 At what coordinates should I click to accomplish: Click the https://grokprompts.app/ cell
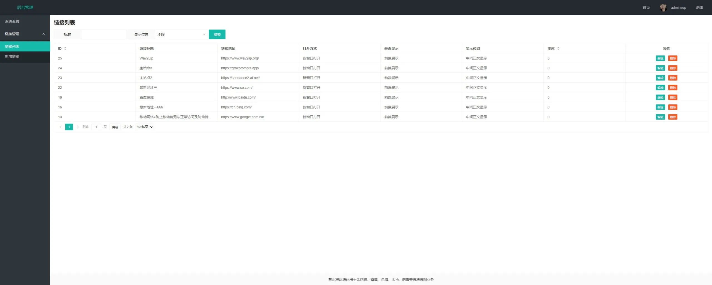[x=258, y=68]
